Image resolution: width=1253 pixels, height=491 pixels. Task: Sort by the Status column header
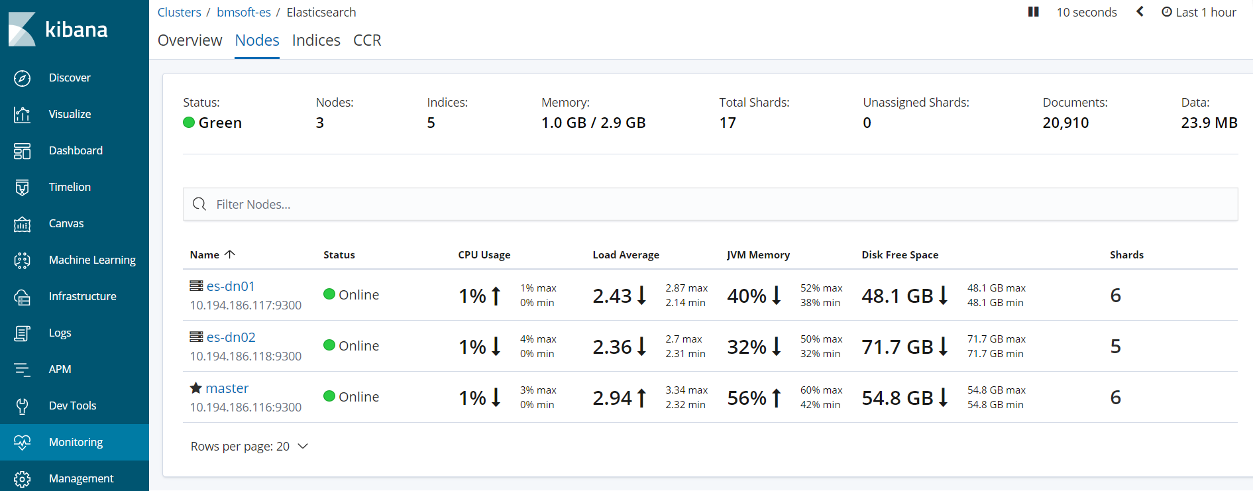[x=339, y=255]
